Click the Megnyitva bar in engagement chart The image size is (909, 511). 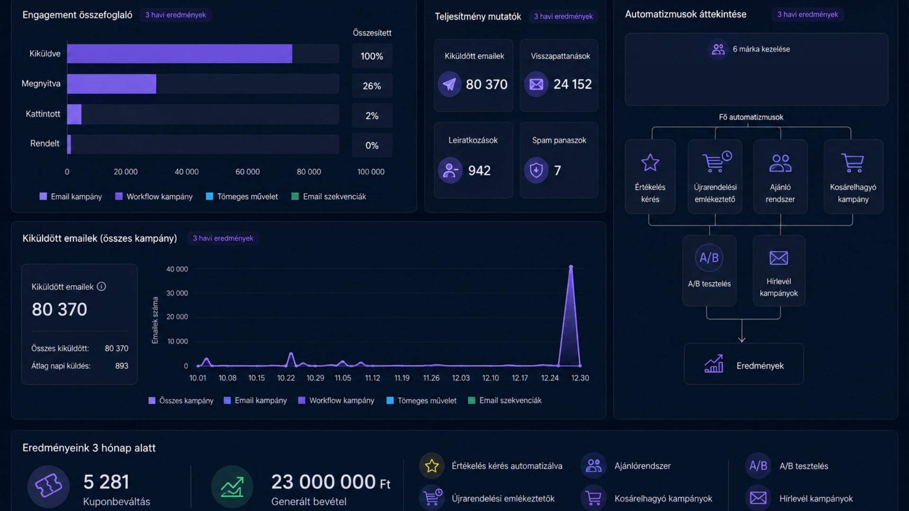[112, 84]
